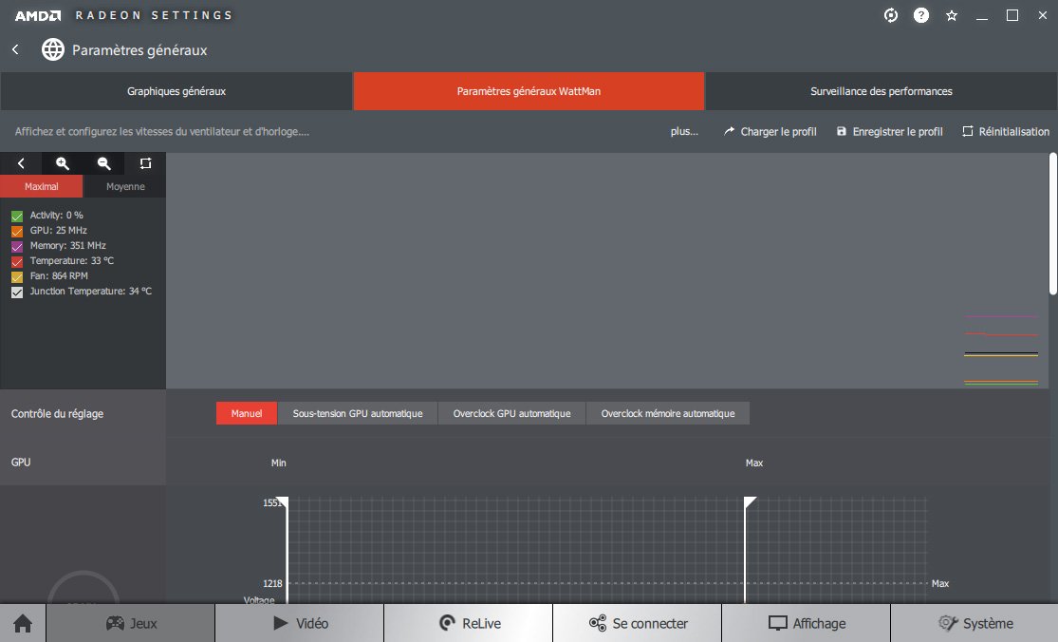The image size is (1058, 642).
Task: Select Manuel tuning control
Action: (247, 413)
